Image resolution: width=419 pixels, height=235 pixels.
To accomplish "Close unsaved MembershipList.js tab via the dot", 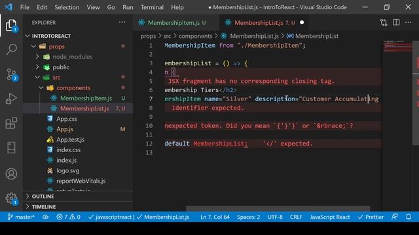I will click(x=302, y=22).
